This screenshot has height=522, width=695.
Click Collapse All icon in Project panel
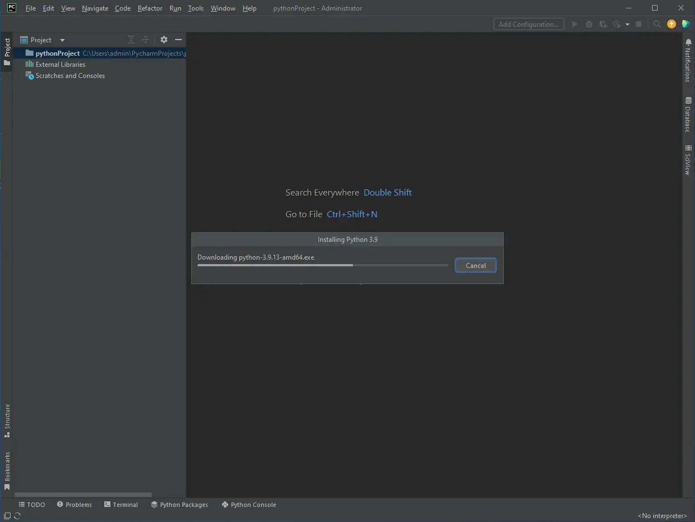(x=145, y=40)
